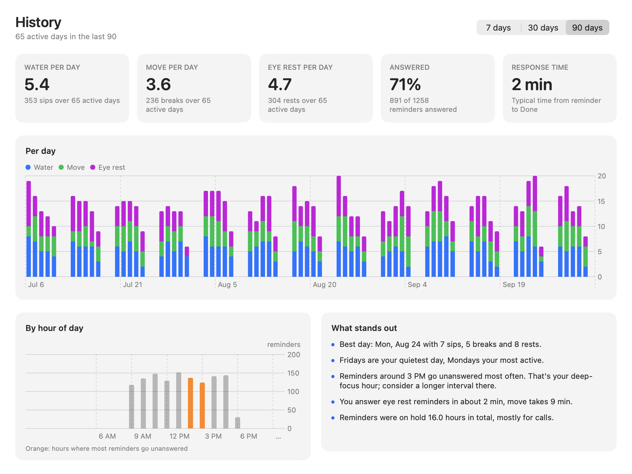Click the Water legend dot
This screenshot has height=474, width=632.
[28, 167]
